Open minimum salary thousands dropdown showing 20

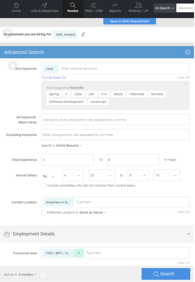tap(102, 175)
